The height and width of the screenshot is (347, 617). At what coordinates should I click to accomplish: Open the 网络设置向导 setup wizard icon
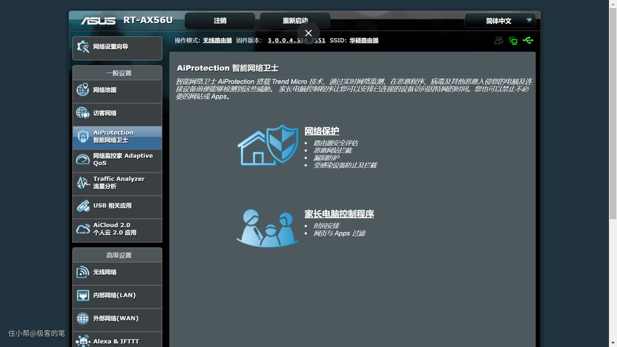point(83,47)
